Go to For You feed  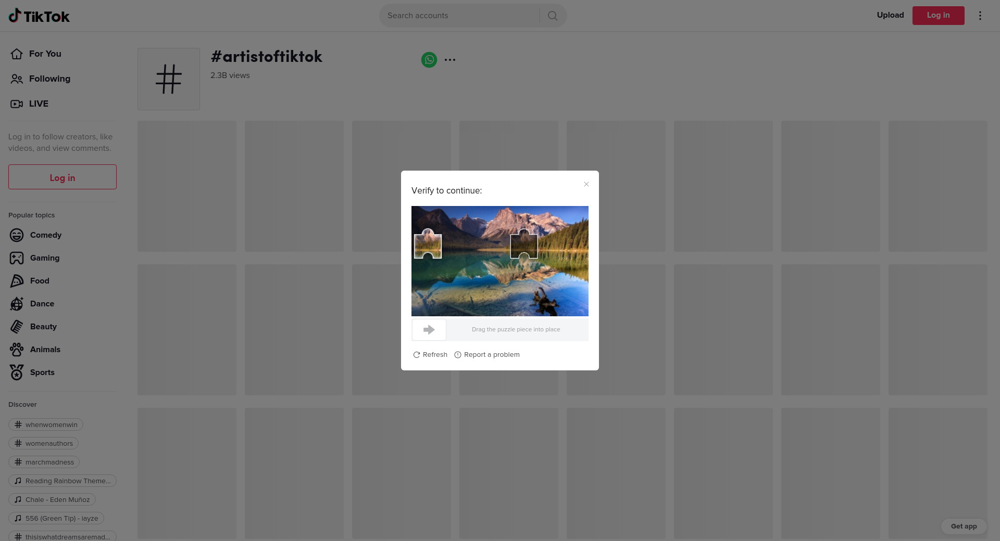35,54
